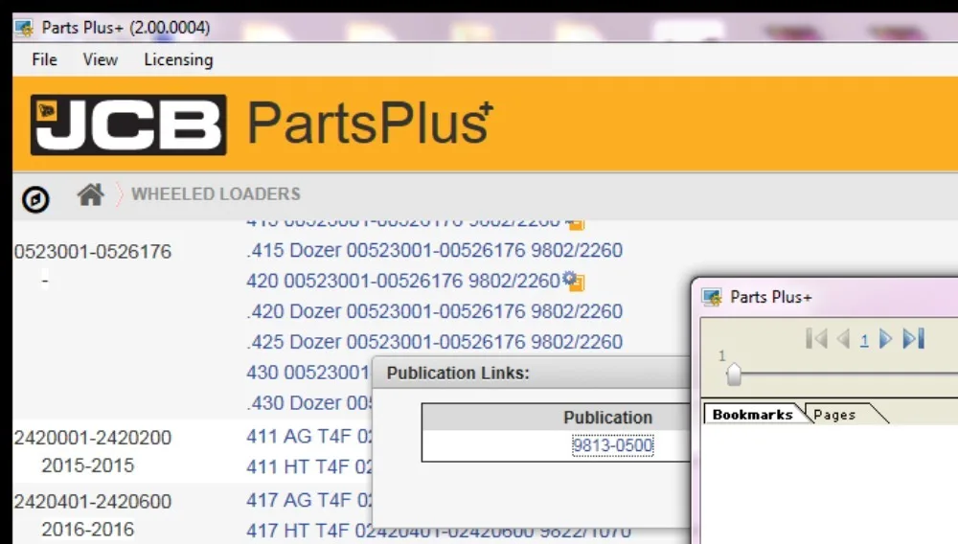Viewport: 958px width, 544px height.
Task: Open the .430 Dozer link
Action: [x=308, y=403]
